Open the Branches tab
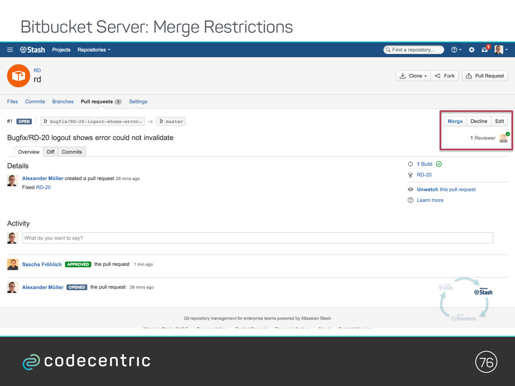Screen dimensions: 515x386 point(63,102)
